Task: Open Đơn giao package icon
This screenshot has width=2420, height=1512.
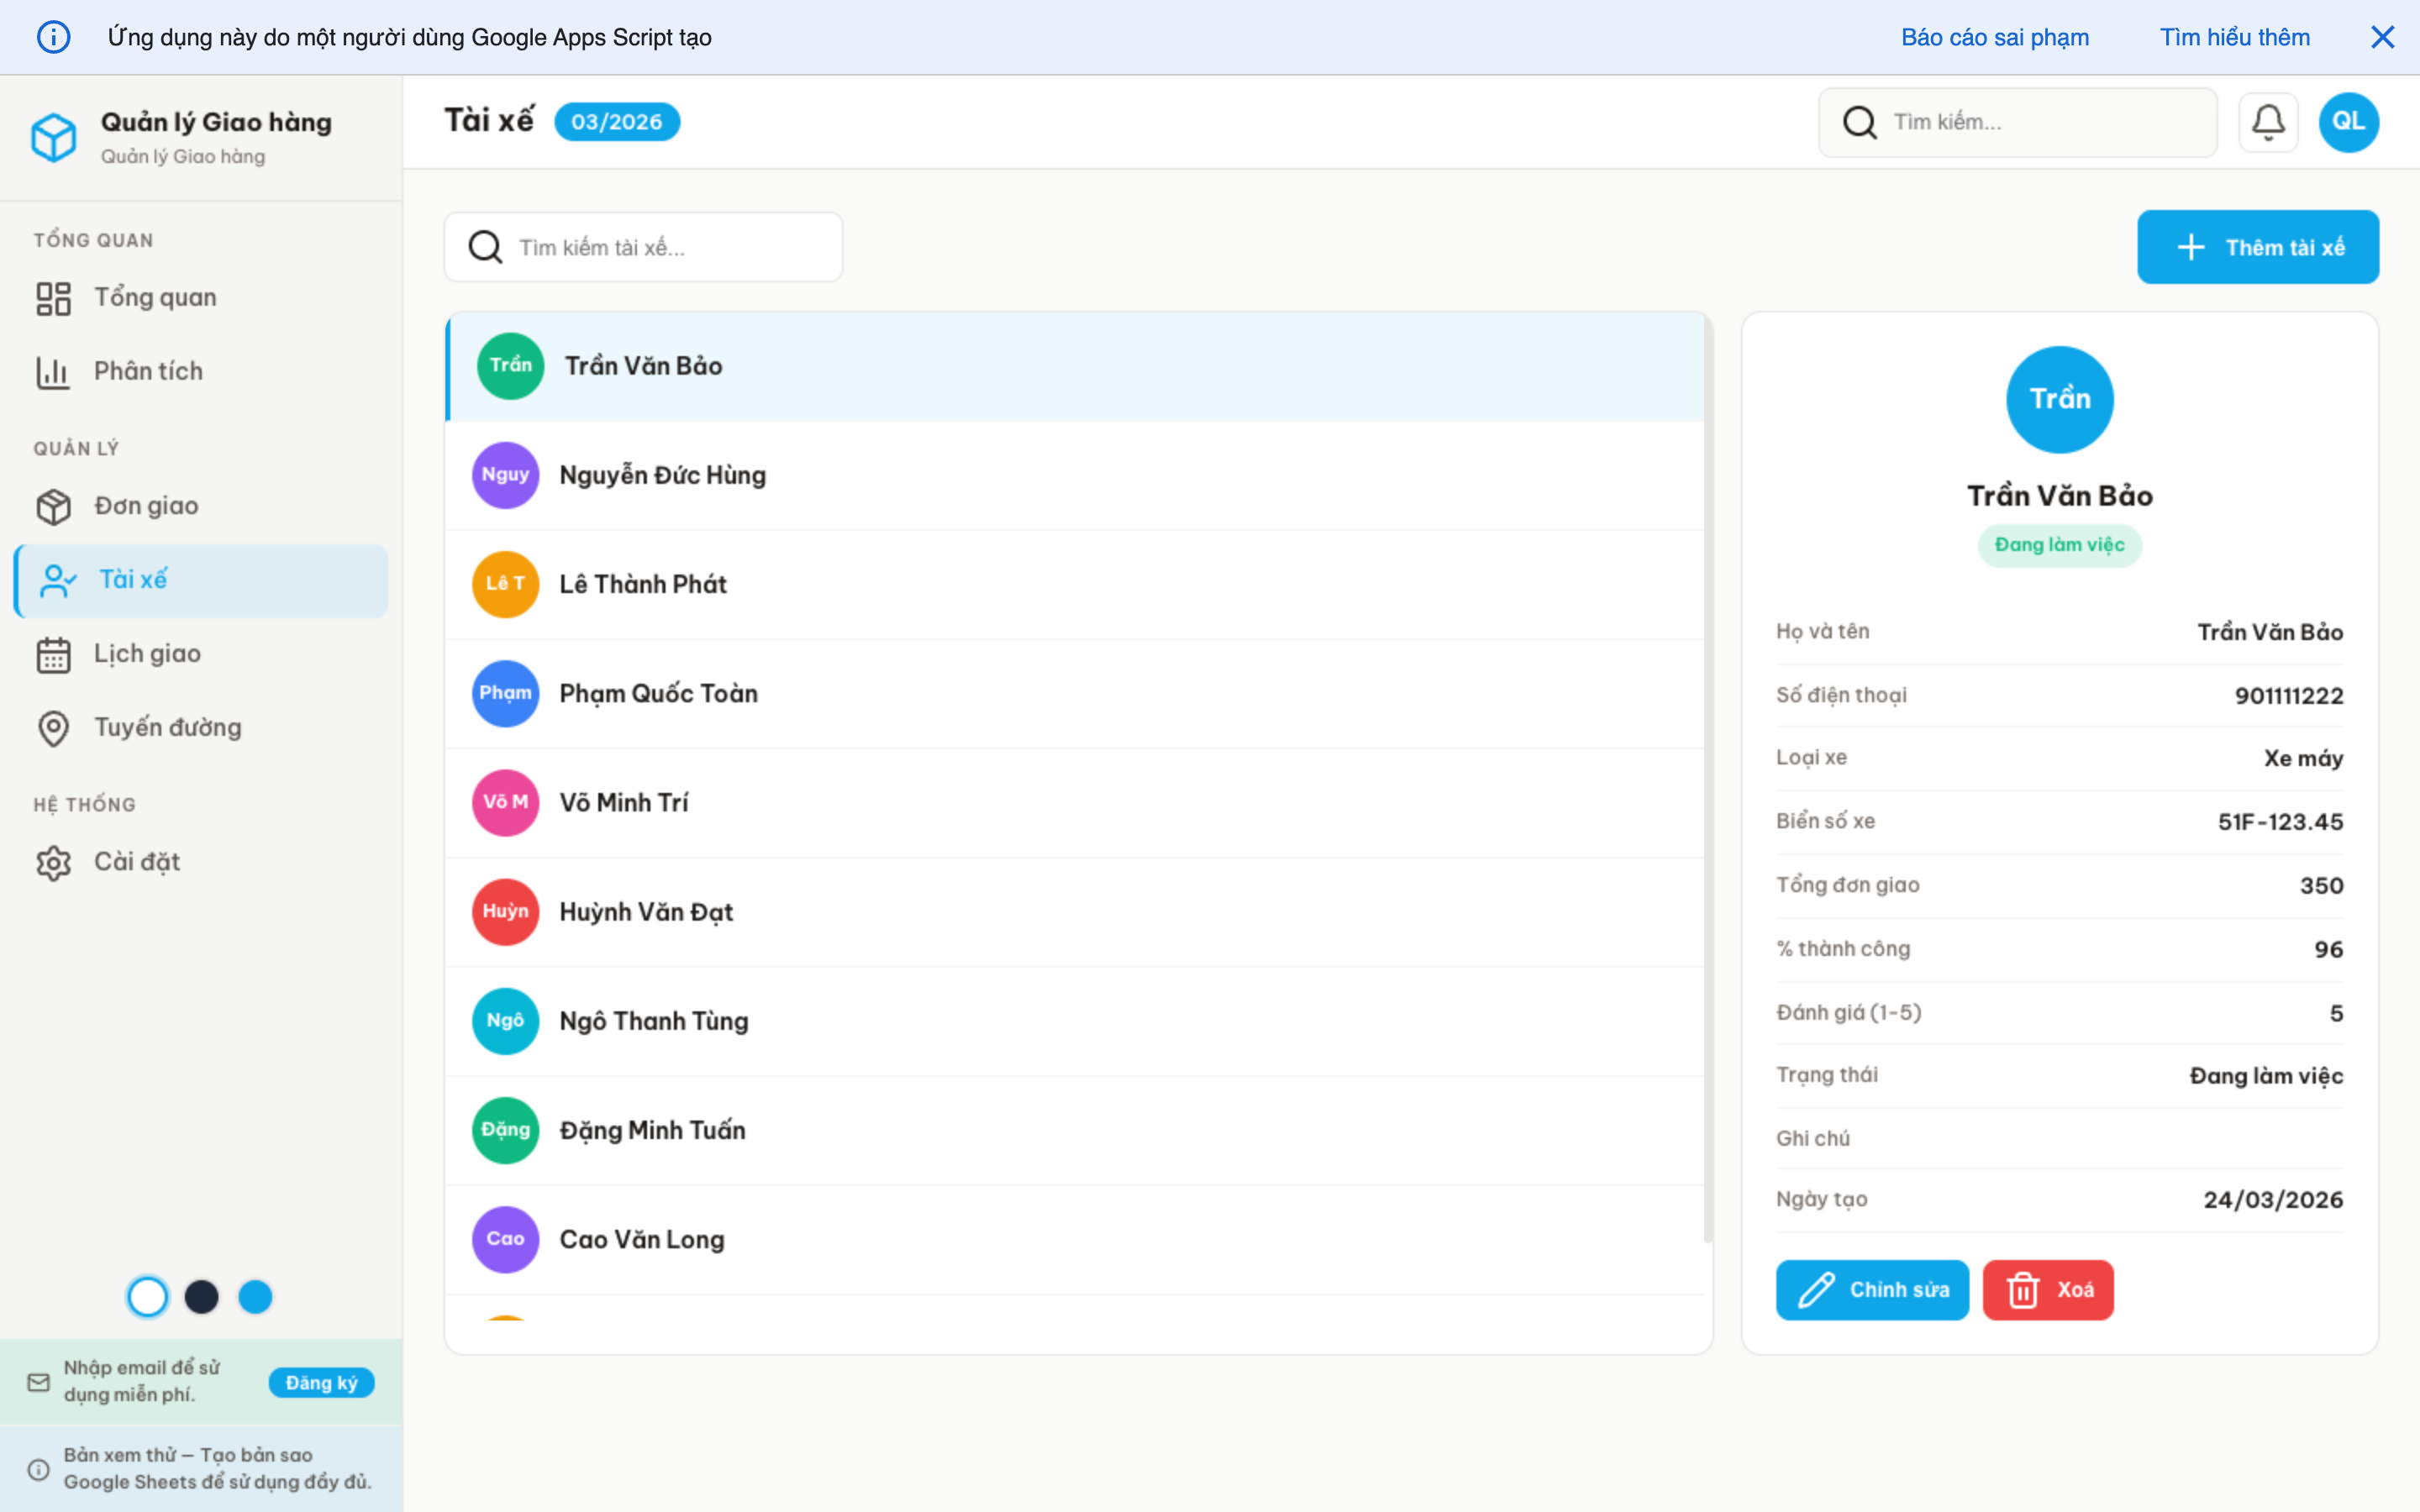Action: pyautogui.click(x=53, y=506)
